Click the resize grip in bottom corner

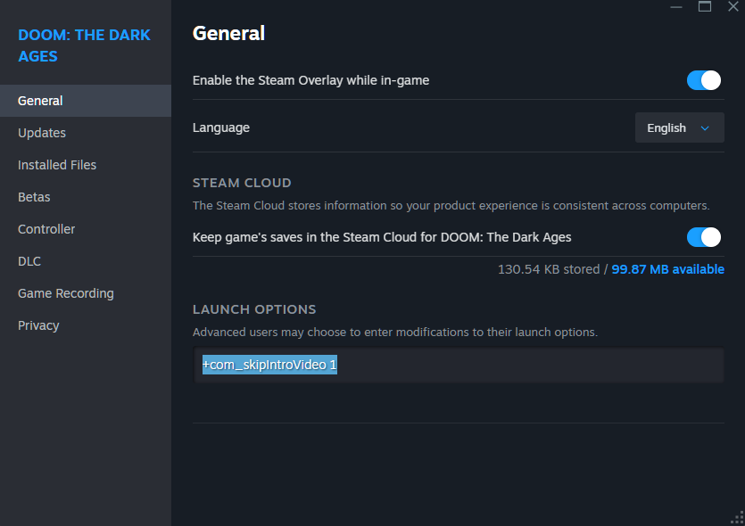coord(738,519)
